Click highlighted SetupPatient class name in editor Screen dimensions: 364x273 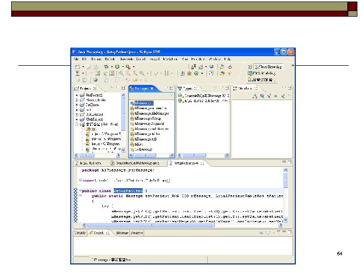click(128, 191)
